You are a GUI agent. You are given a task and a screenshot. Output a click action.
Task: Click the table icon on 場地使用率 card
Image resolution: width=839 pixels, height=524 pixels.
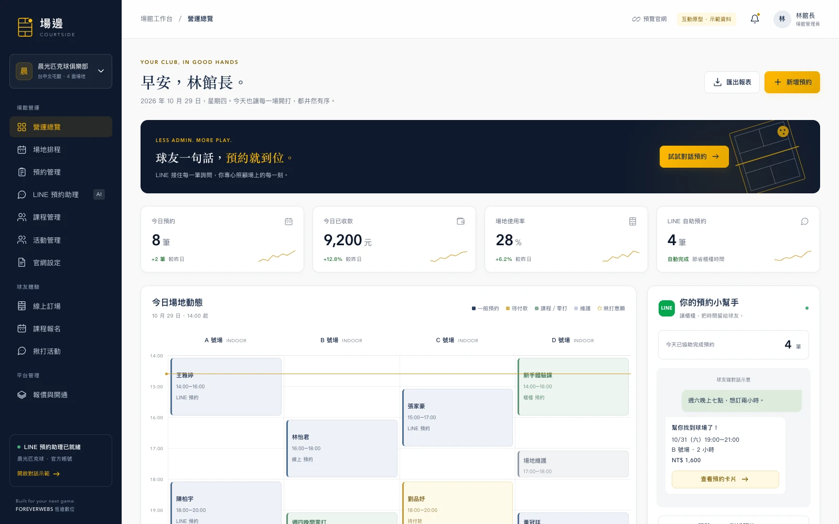632,222
